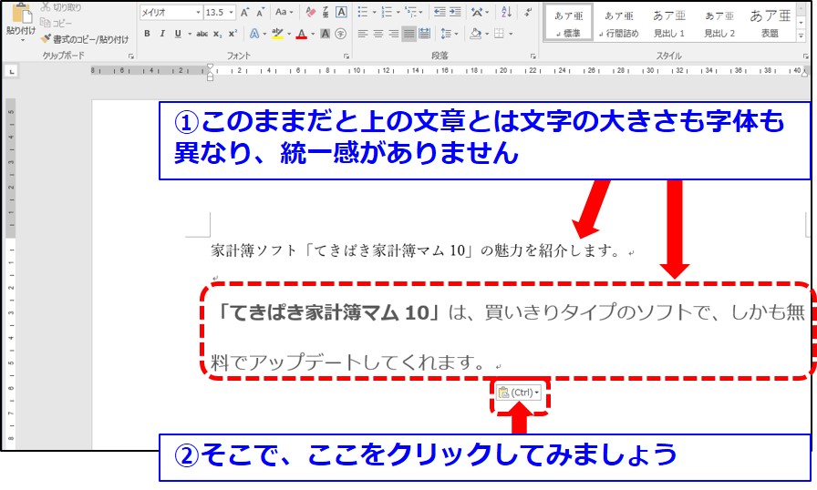Open the font color dropdown arrow
Screen dimensions: 817x490
click(313, 35)
